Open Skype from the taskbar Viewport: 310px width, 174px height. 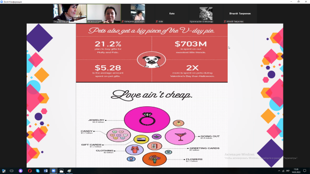point(38,171)
